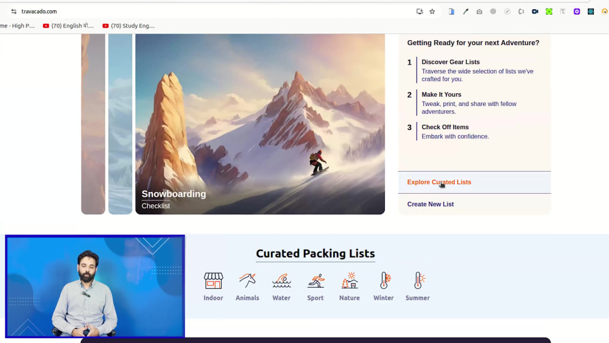Open the Nature packing lists category
Viewport: 609px width, 343px height.
point(350,287)
